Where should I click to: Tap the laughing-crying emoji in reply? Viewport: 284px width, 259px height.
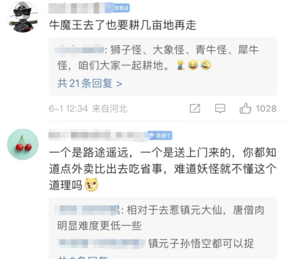click(x=193, y=65)
